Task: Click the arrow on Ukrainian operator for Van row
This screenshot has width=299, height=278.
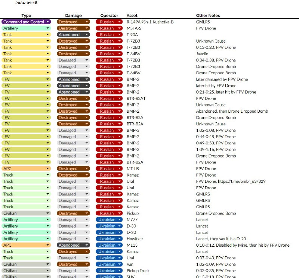Action: click(119, 264)
